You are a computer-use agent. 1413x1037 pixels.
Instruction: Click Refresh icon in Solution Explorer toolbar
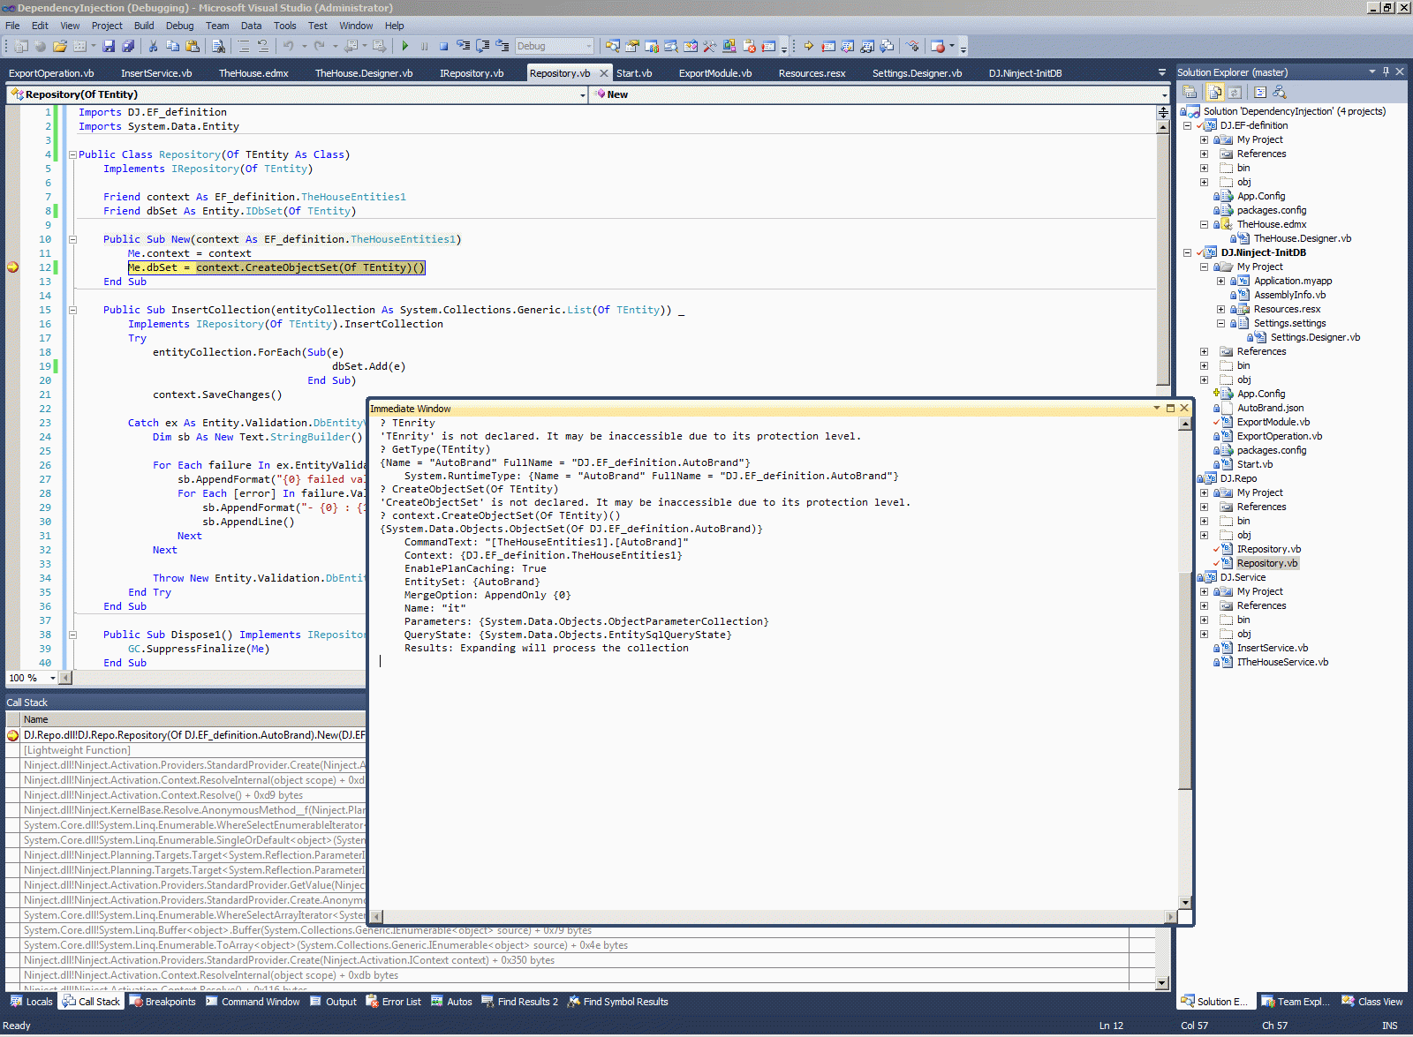(1235, 92)
